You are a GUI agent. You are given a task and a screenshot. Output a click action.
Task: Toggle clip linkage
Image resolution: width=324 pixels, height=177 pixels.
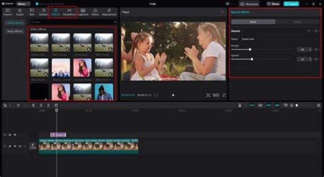pos(269,105)
